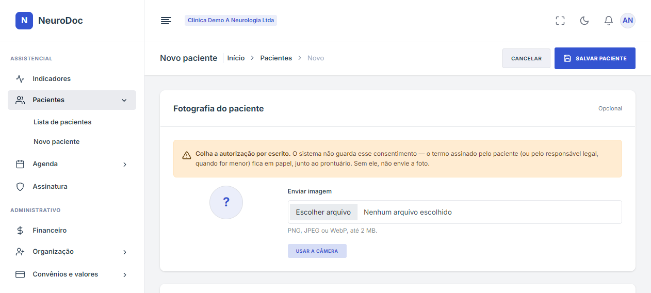Switch to dark mode with moon icon
The image size is (651, 293).
coord(584,21)
